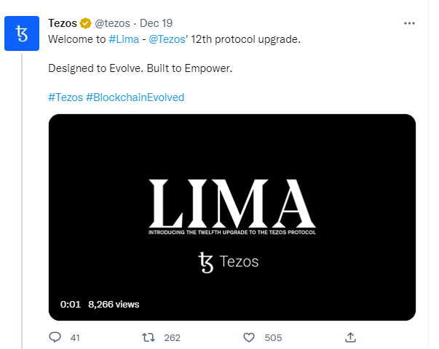Viewport: 439px width, 349px height.
Task: Click the @tezos handle
Action: click(112, 23)
